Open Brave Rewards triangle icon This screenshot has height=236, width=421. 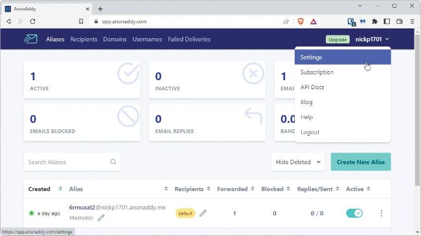[313, 21]
